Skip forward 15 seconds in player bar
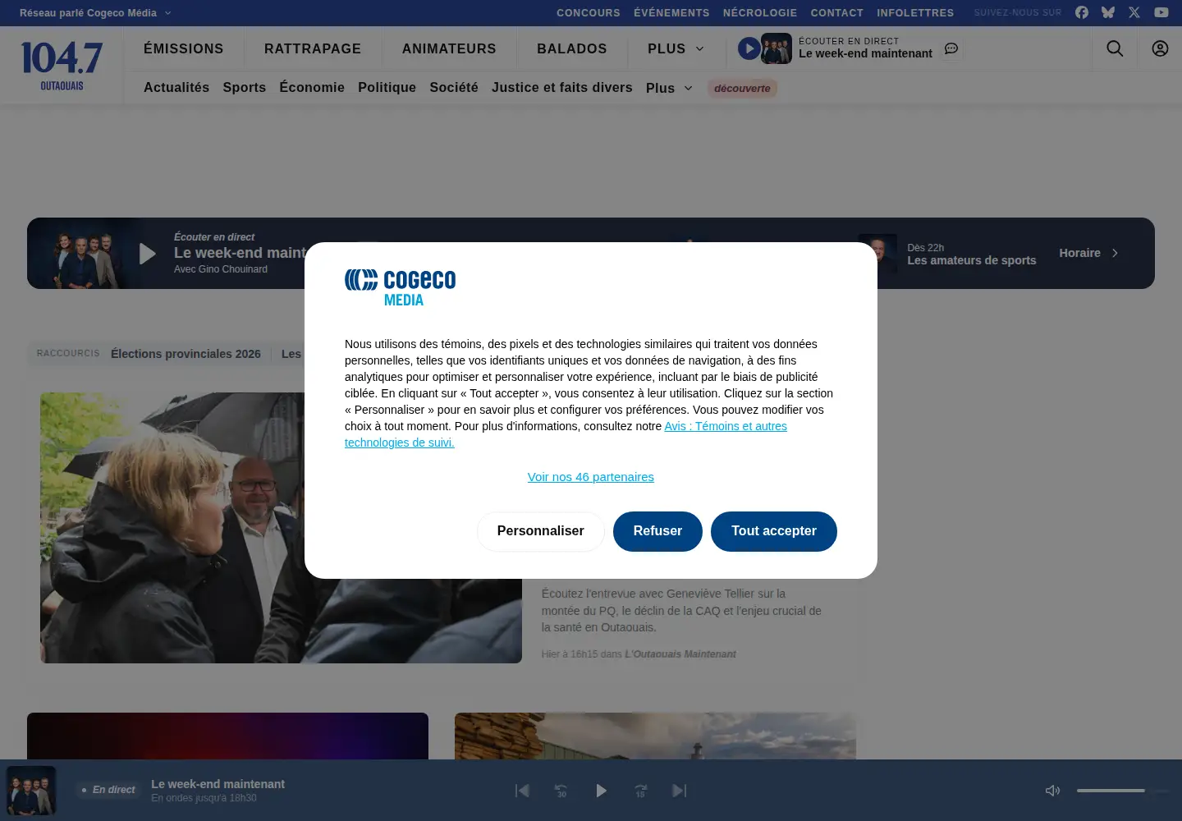The image size is (1182, 821). click(640, 791)
